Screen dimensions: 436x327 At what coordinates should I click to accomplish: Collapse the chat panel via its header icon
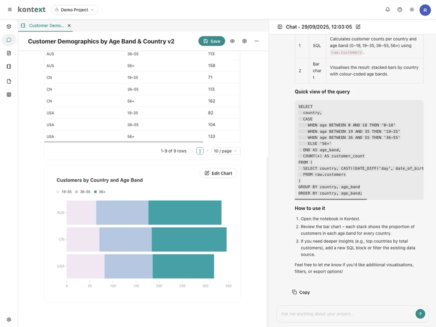[x=280, y=27]
